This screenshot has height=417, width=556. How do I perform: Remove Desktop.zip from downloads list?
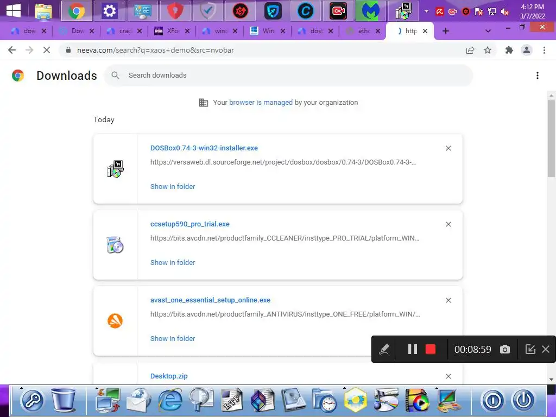point(448,376)
